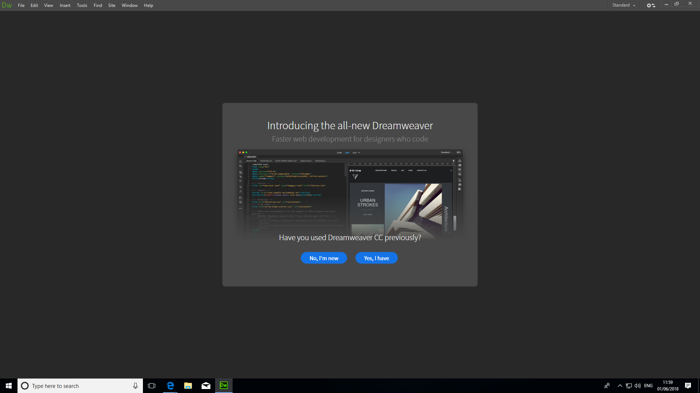Image resolution: width=700 pixels, height=393 pixels.
Task: Open the View menu
Action: point(48,5)
